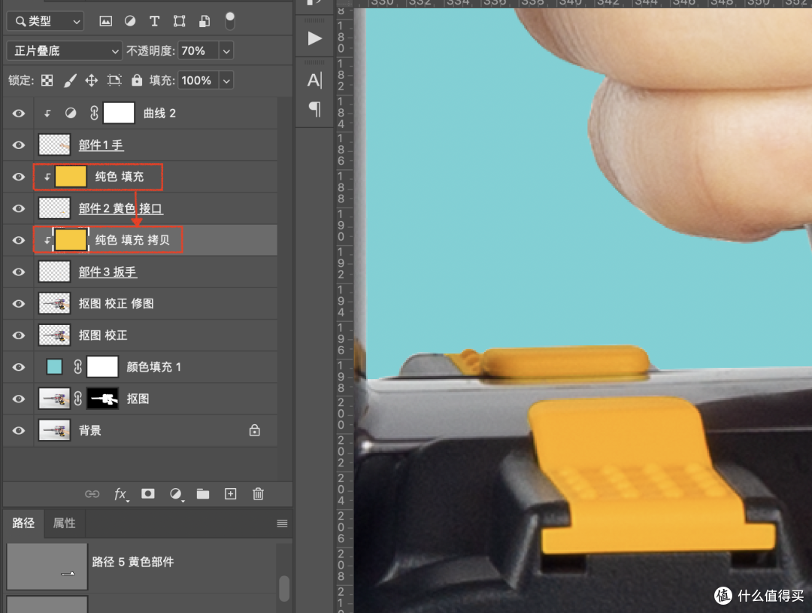Click yellow swatch of 纯色 填充 layer

[x=71, y=177]
